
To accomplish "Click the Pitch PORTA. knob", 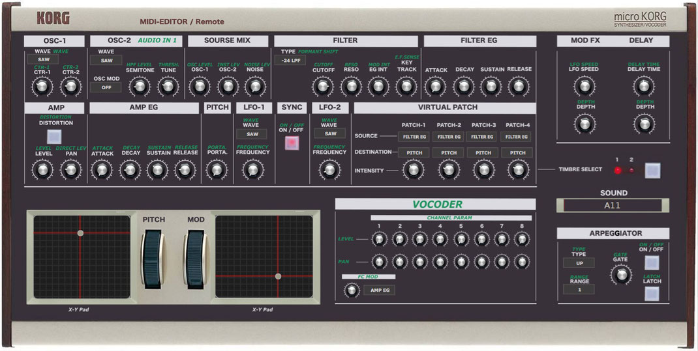I will tap(217, 170).
